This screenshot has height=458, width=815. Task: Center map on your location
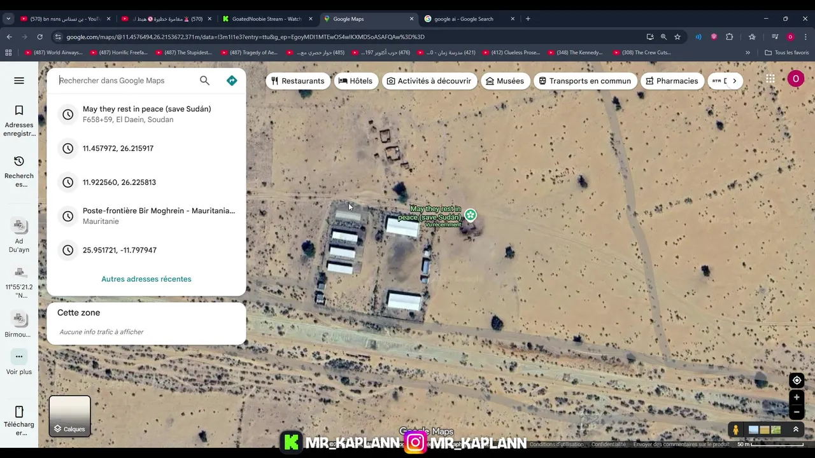point(797,380)
